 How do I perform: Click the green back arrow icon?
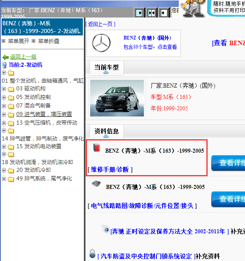[5, 57]
